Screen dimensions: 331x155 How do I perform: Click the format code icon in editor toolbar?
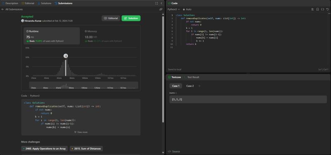[313, 9]
